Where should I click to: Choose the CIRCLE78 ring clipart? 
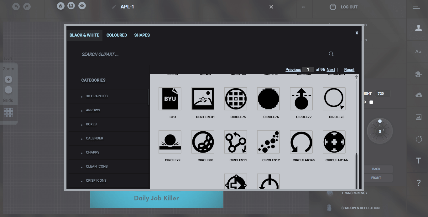[x=334, y=99]
